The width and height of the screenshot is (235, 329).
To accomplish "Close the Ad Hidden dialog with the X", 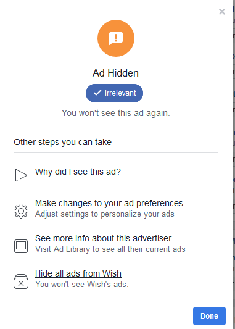I will click(222, 12).
